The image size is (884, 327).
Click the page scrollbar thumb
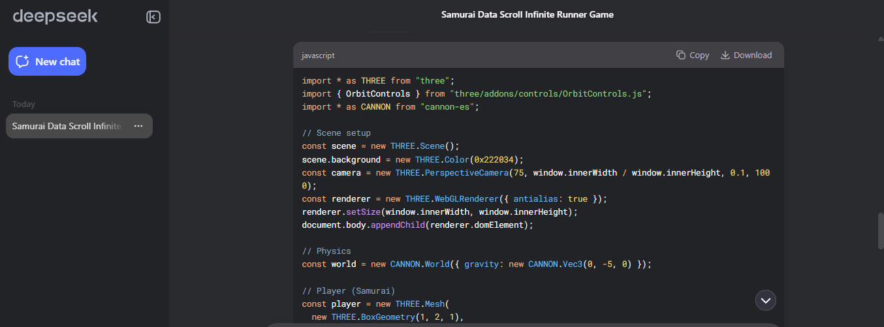click(x=880, y=230)
